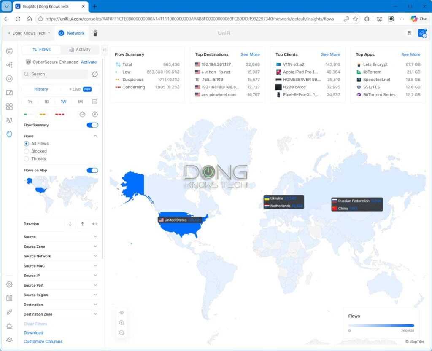Toggle the Flows on Map switch
Viewport: 432px width, 351px height.
tap(92, 170)
